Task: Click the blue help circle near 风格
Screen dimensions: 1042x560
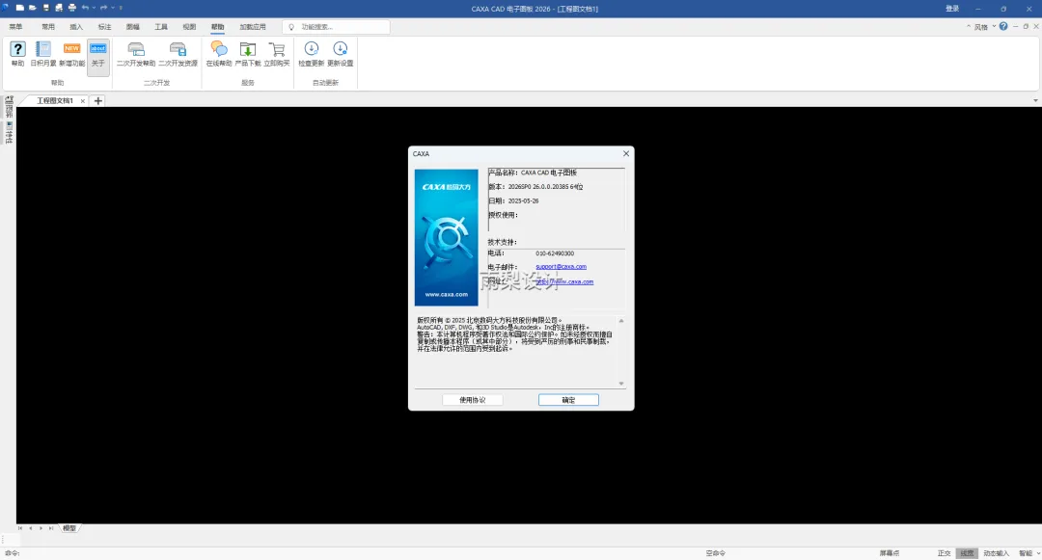Action: pos(1003,27)
